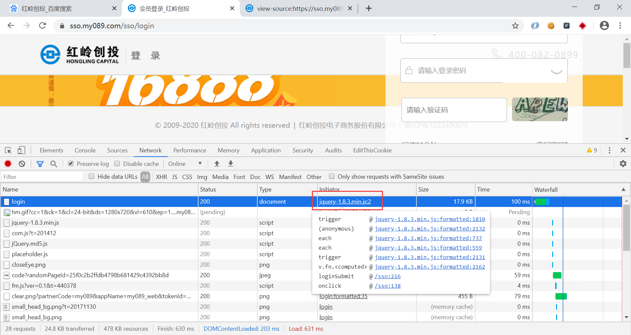
Task: Export the HAR file
Action: pos(231,164)
